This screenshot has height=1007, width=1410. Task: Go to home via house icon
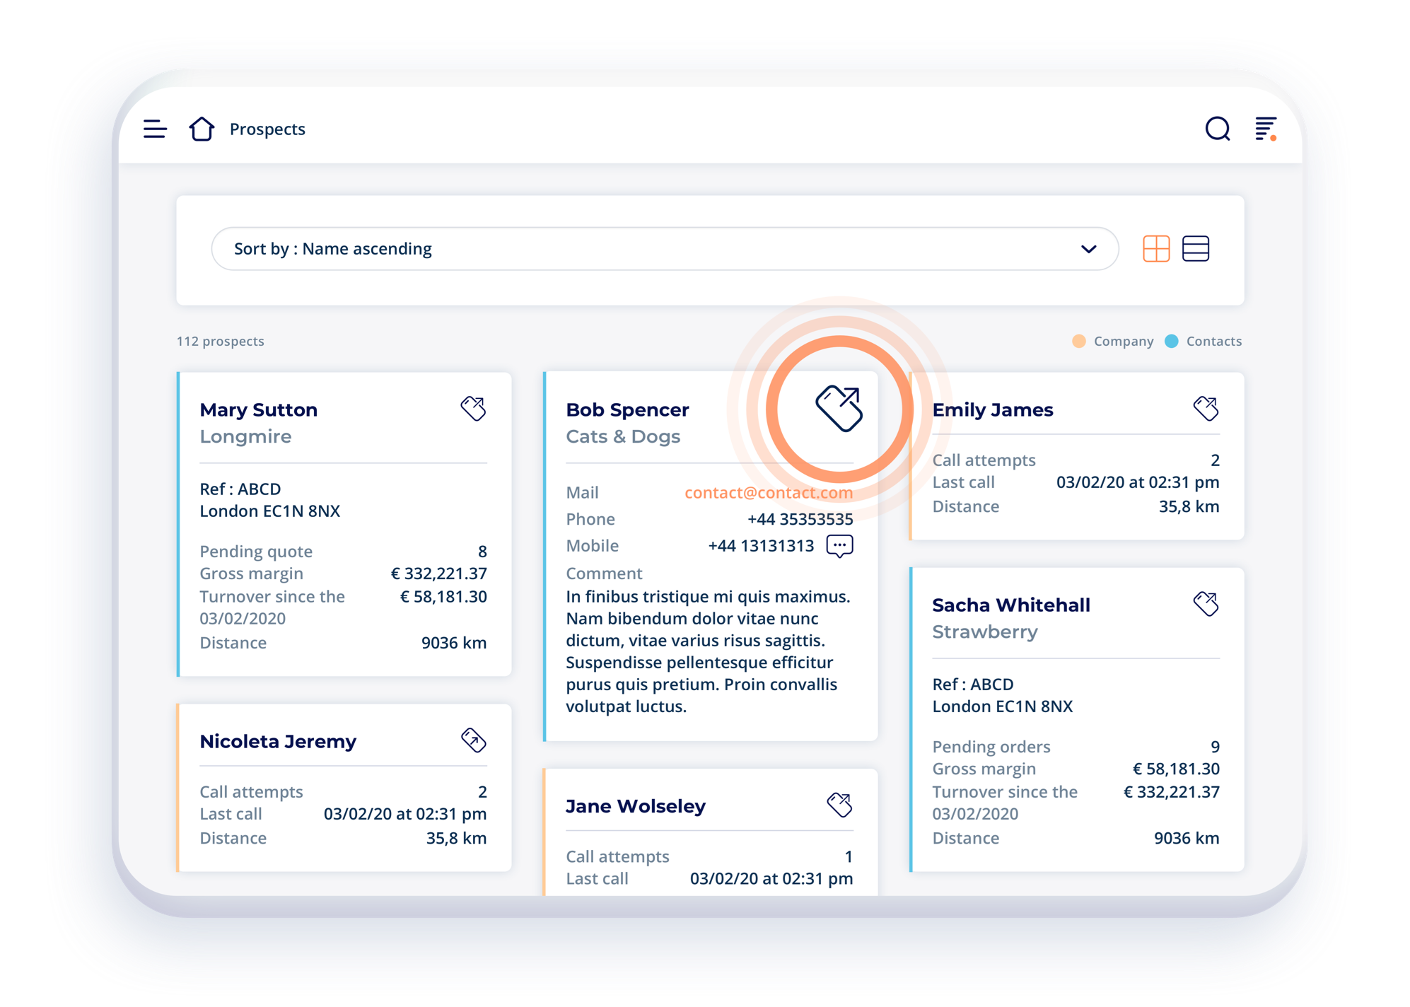(202, 129)
